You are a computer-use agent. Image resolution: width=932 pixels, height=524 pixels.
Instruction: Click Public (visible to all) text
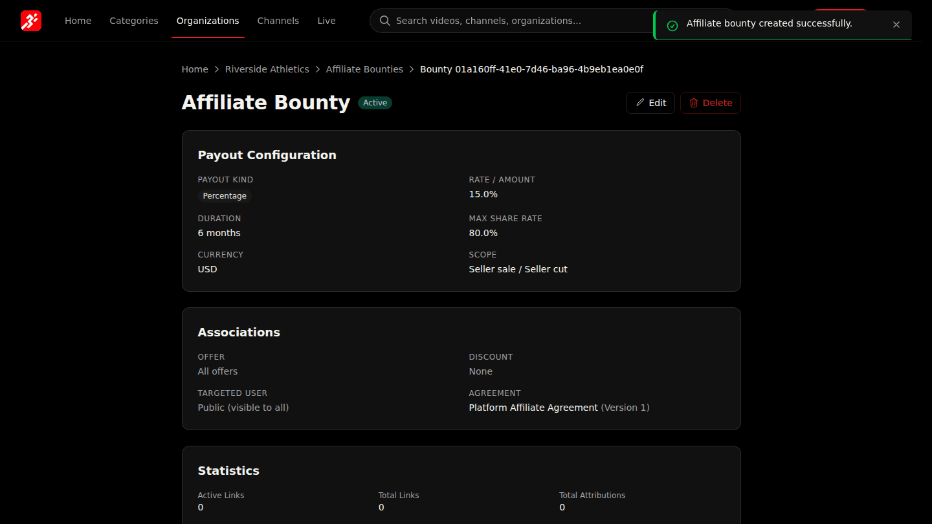point(243,408)
